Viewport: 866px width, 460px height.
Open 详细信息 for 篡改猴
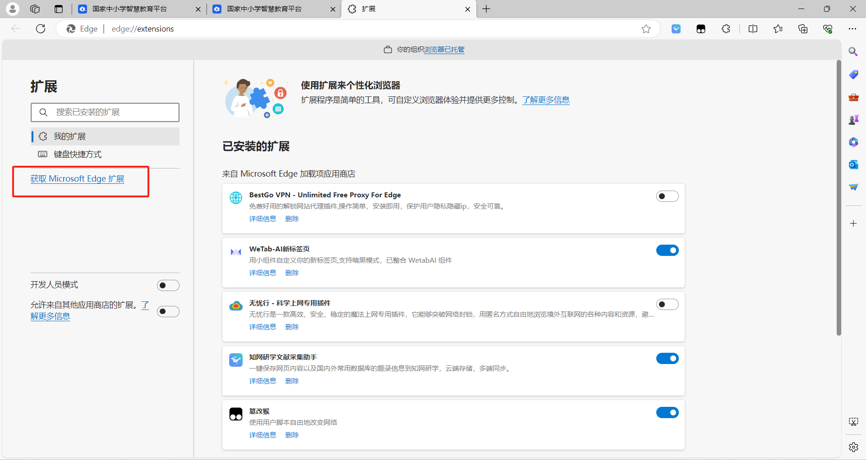(263, 435)
